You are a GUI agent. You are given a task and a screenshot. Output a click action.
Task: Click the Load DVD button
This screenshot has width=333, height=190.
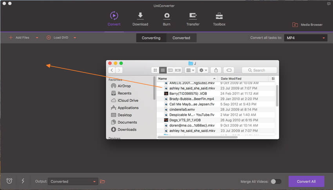click(x=57, y=38)
